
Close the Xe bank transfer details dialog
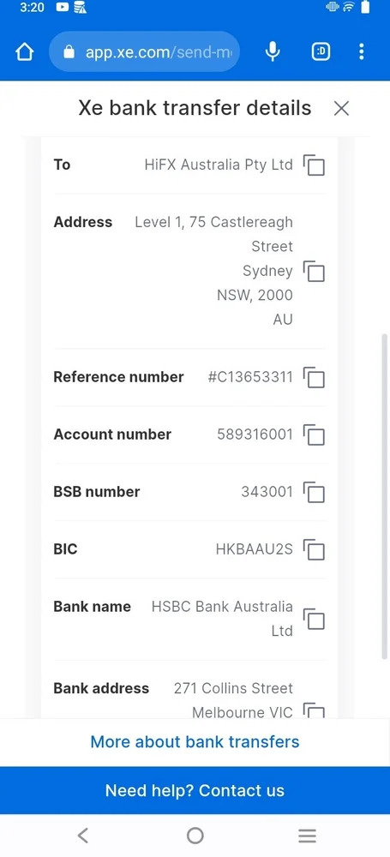point(341,108)
